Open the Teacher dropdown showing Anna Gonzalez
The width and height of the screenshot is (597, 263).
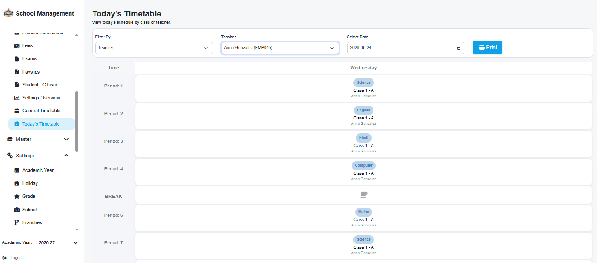coord(280,48)
